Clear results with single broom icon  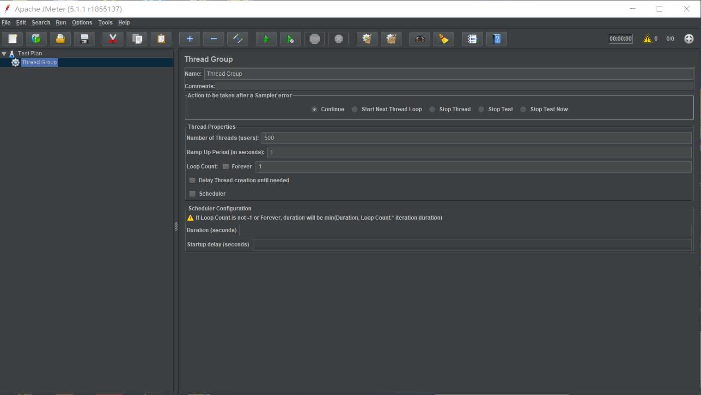367,39
